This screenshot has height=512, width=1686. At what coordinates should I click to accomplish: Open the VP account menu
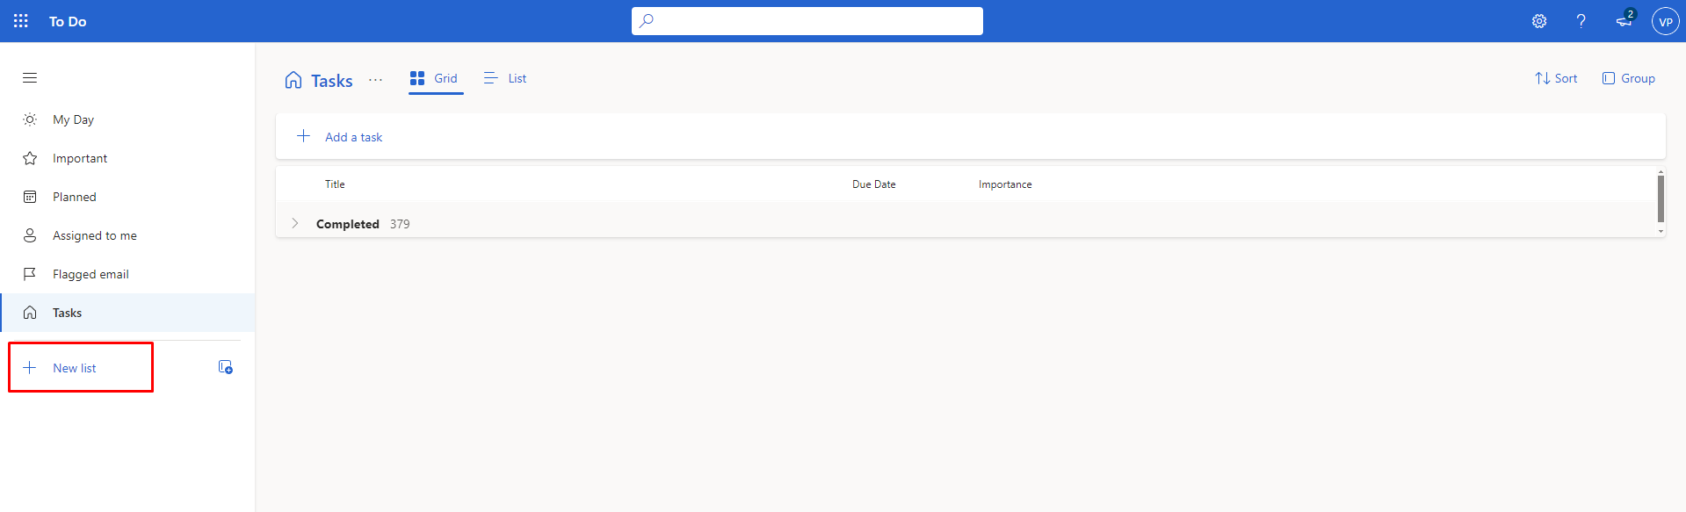coord(1666,21)
